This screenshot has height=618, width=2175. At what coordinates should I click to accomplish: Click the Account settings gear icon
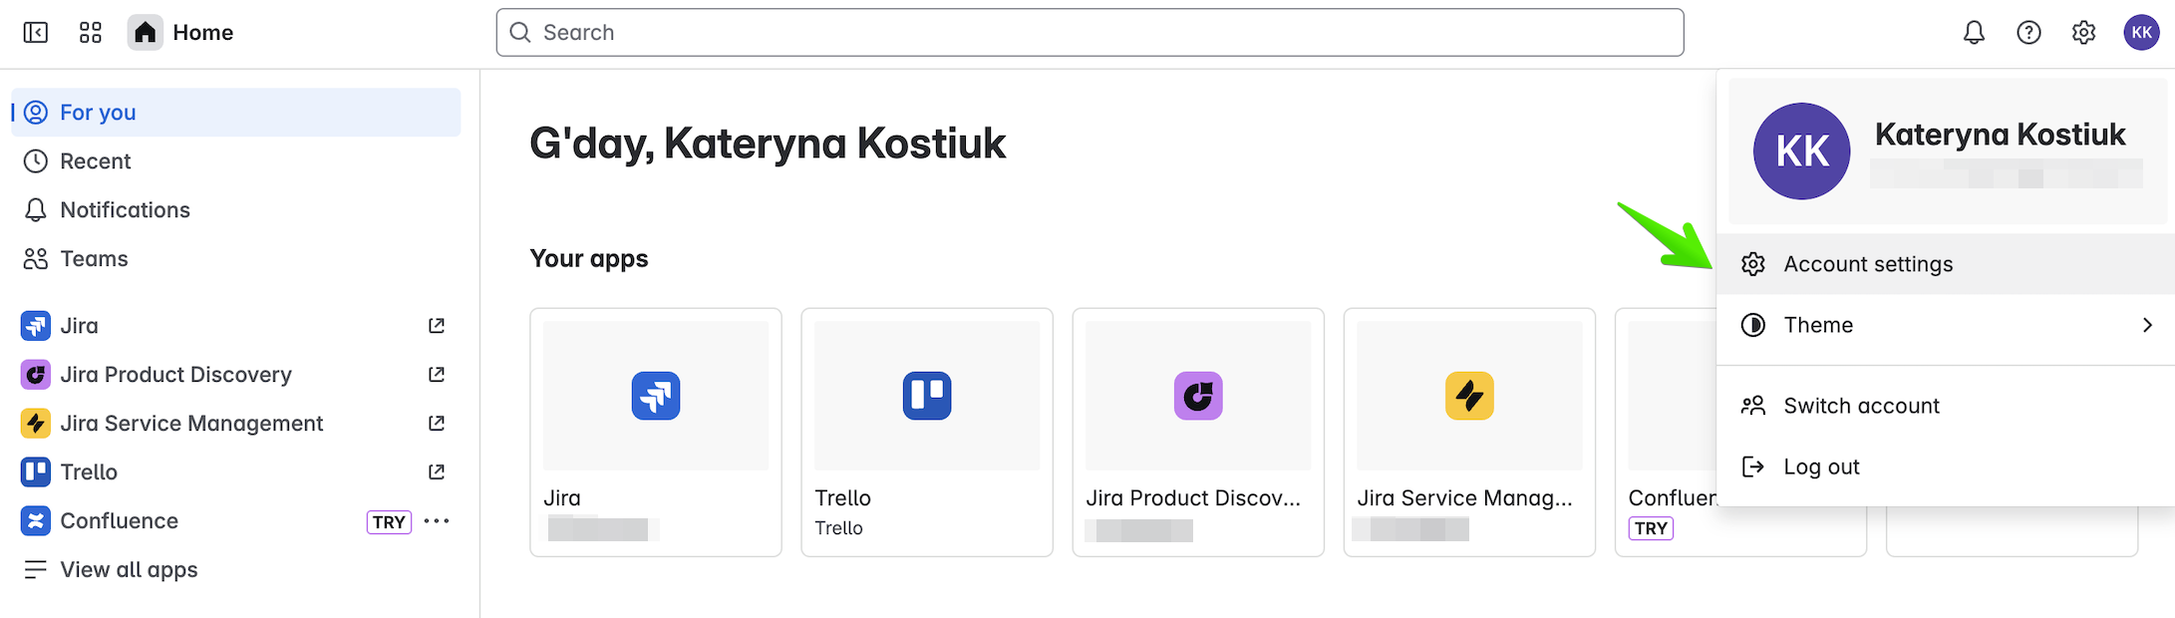(x=1753, y=264)
